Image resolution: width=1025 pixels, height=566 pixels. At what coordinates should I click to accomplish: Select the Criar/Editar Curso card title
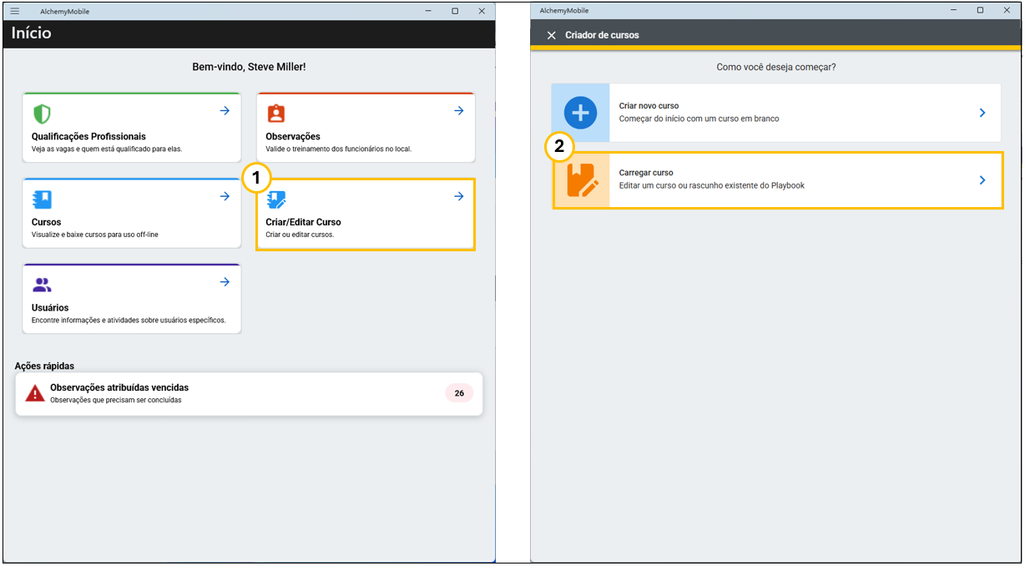pos(303,222)
